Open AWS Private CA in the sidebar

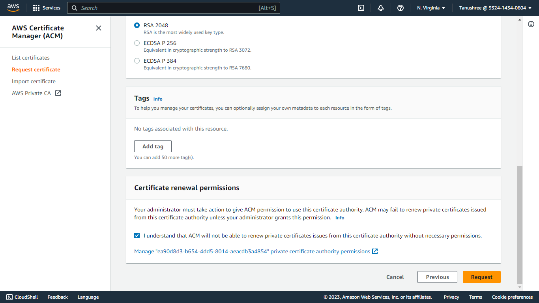pos(31,93)
